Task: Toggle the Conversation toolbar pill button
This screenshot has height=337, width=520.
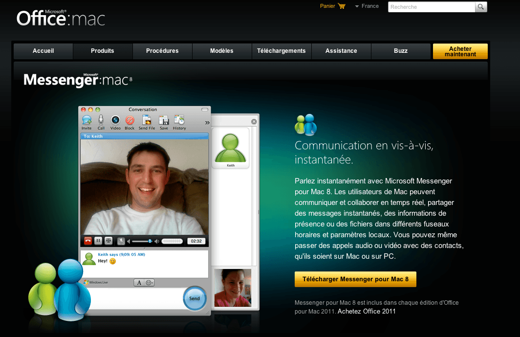Action: click(205, 110)
